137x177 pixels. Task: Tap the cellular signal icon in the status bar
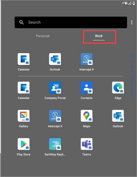coord(130,3)
